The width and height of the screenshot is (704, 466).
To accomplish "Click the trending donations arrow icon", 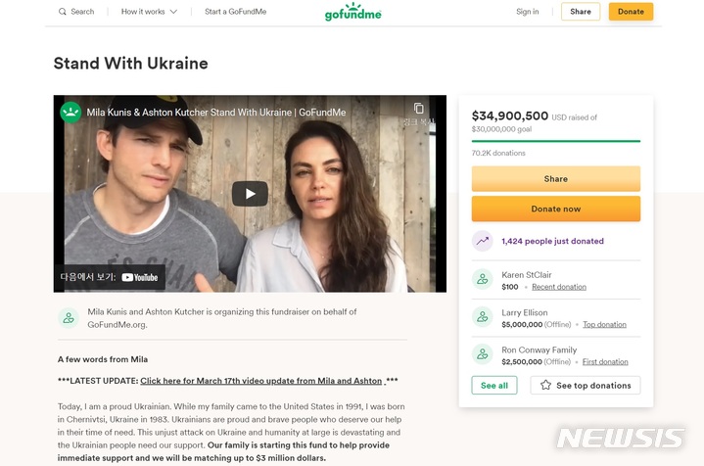I will pos(482,241).
